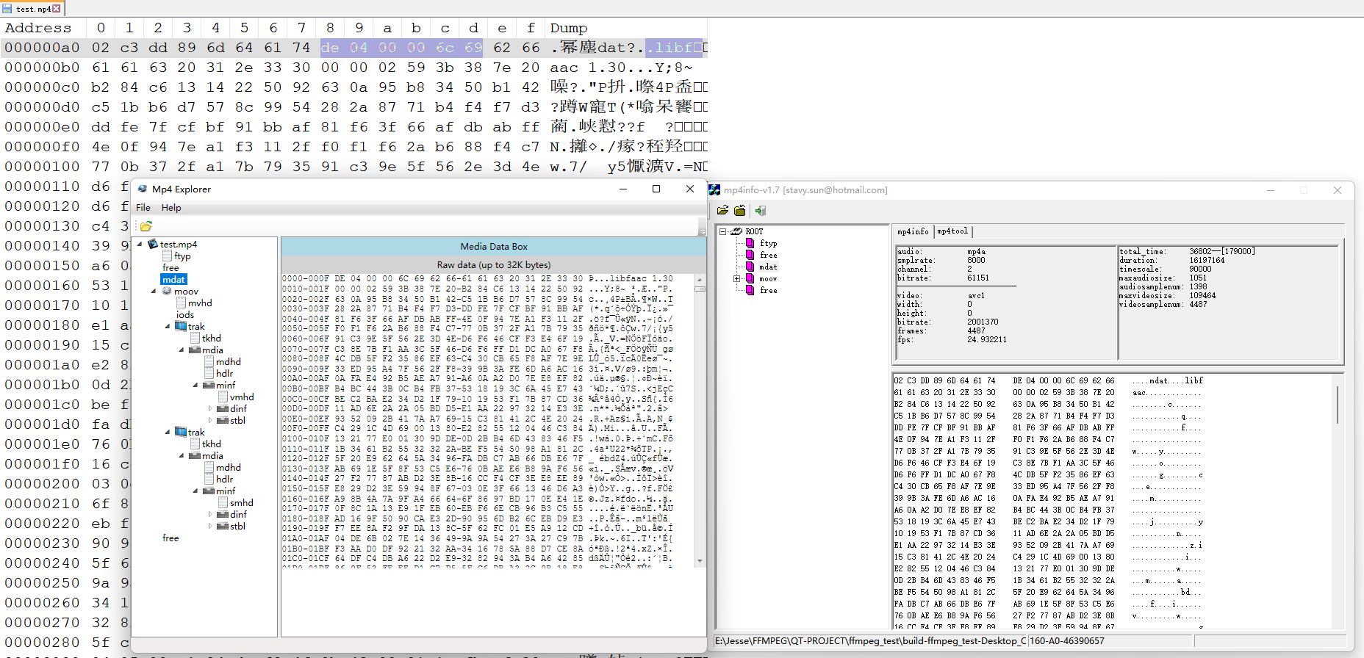Click the open file icon in Mp4 Explorer toolbar
The height and width of the screenshot is (658, 1364).
(x=146, y=226)
